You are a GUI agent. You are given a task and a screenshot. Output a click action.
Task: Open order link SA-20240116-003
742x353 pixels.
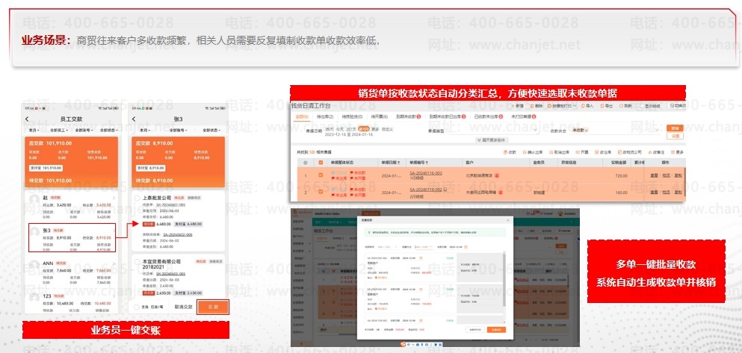(x=424, y=172)
